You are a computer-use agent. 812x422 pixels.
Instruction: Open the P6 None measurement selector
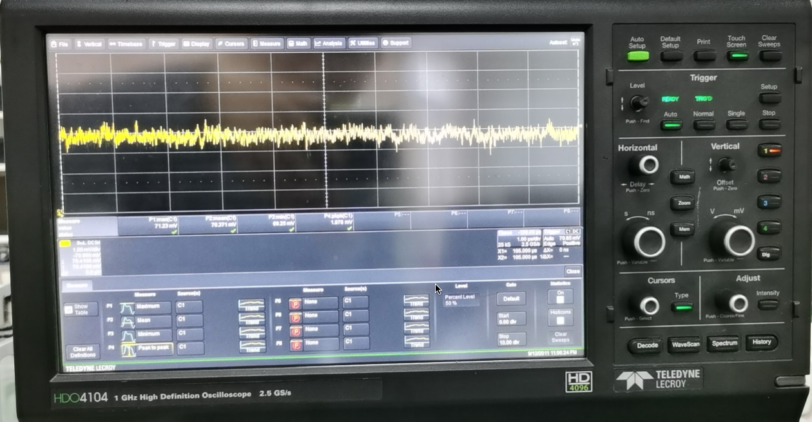320,316
